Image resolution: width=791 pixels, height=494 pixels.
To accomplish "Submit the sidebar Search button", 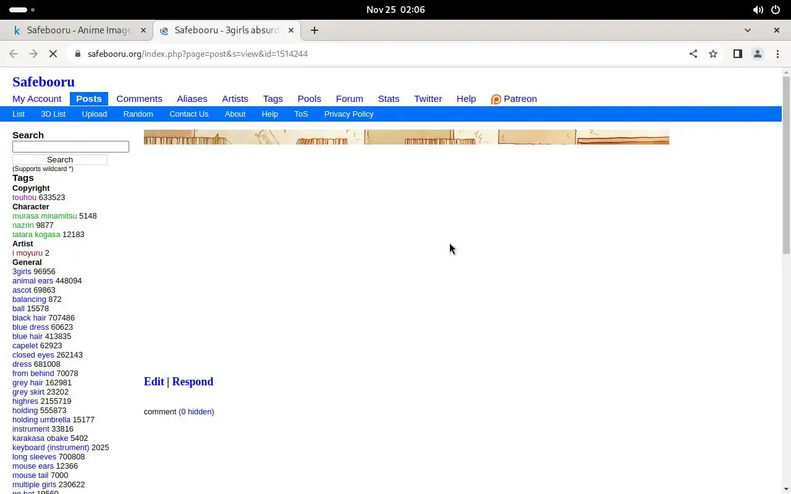I will click(x=60, y=159).
